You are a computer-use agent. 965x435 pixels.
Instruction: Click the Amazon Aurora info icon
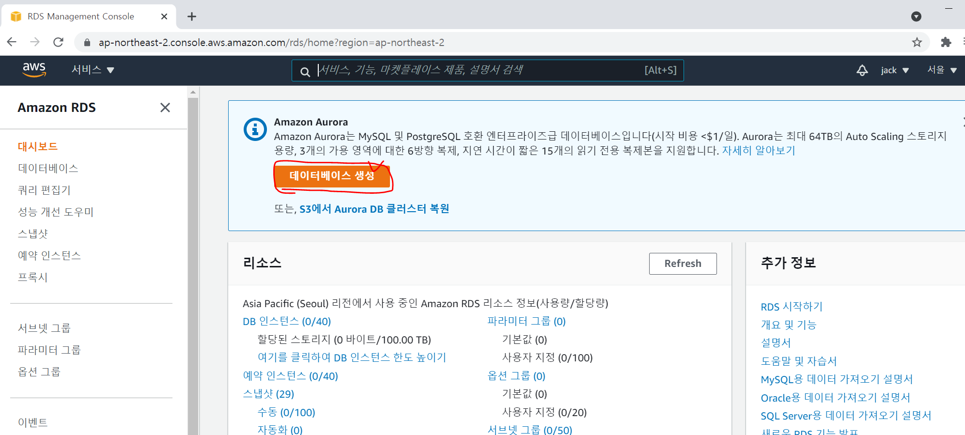pyautogui.click(x=255, y=129)
